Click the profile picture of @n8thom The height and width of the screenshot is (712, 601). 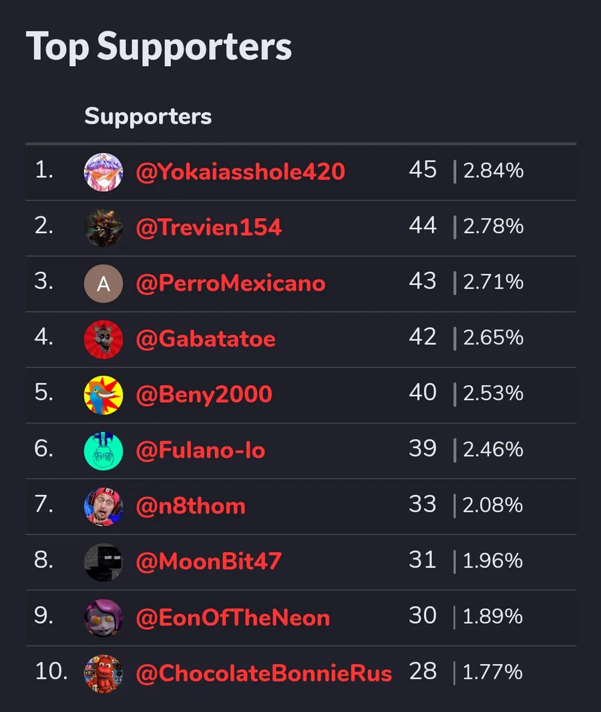click(x=104, y=506)
